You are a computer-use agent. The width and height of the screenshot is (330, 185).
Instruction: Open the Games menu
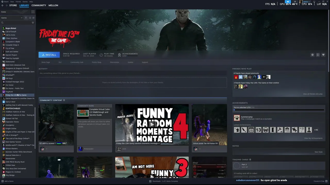tap(25, 2)
